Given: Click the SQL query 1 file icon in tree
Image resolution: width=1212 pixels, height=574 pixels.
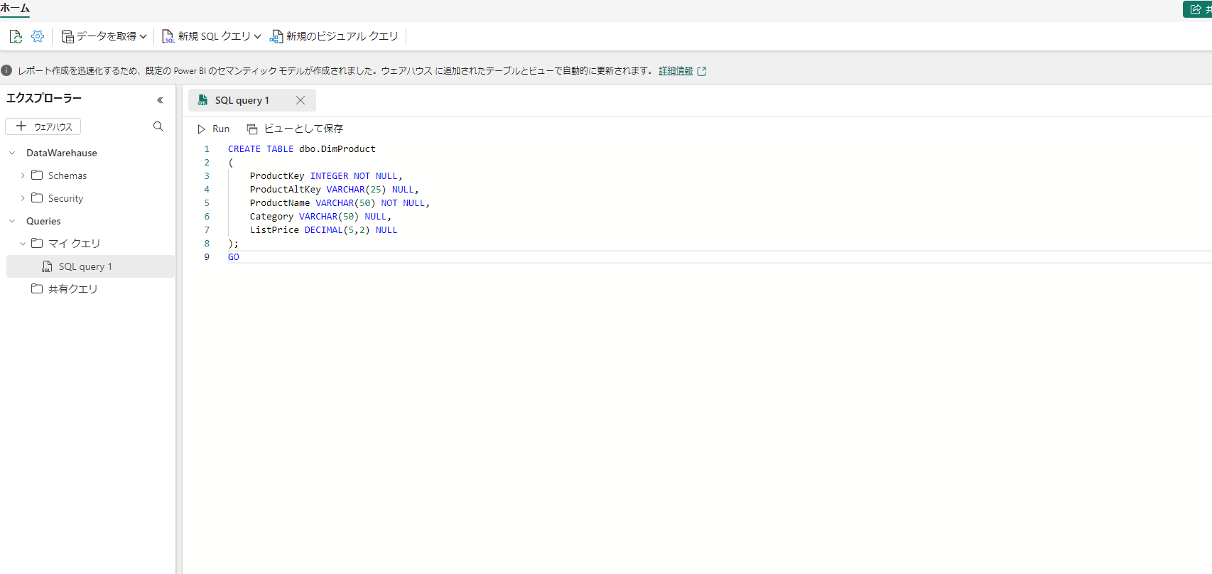Looking at the screenshot, I should tap(47, 266).
